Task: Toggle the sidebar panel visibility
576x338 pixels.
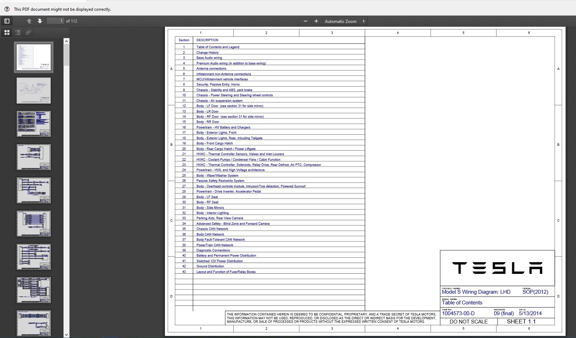Action: pyautogui.click(x=7, y=21)
